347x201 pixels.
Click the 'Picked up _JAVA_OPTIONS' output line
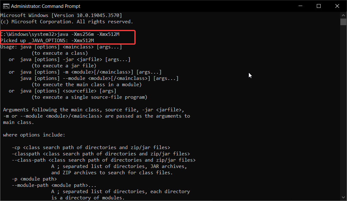(x=47, y=41)
